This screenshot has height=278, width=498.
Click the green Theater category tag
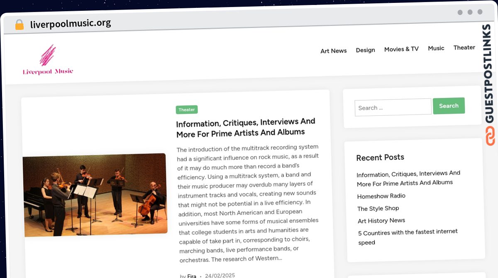click(x=187, y=110)
